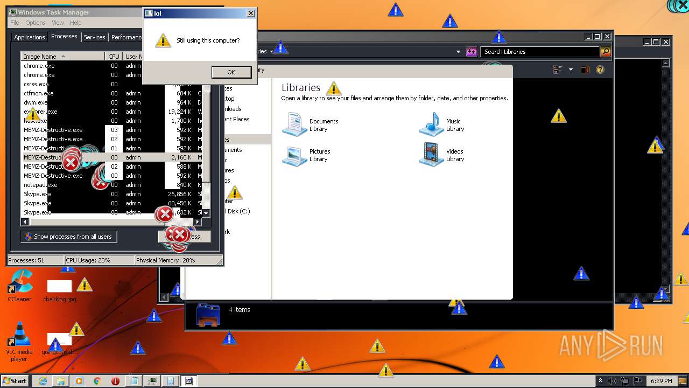Open the 6:29 PM taskbar clock
This screenshot has height=388, width=689.
coord(661,381)
